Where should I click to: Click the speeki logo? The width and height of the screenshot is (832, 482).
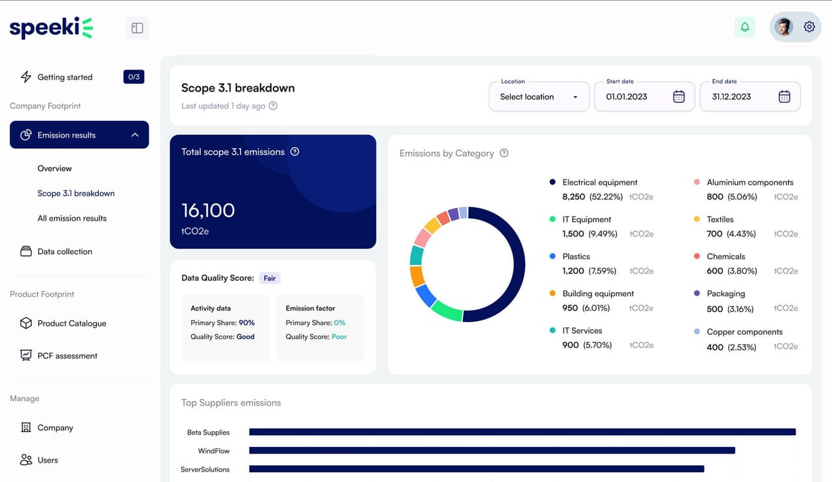pos(51,28)
